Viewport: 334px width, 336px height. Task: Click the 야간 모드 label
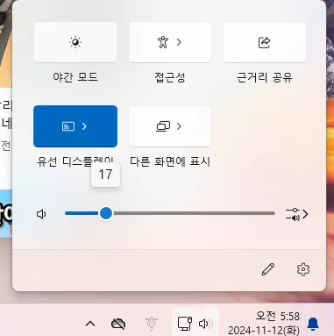pos(75,77)
